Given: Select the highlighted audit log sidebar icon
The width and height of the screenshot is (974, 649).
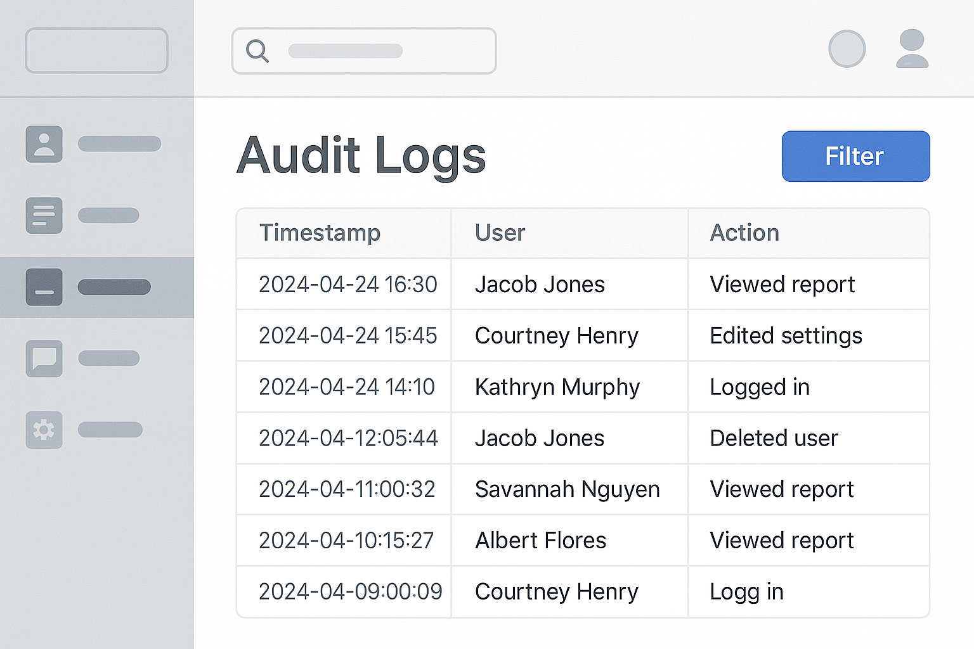Looking at the screenshot, I should click(44, 287).
